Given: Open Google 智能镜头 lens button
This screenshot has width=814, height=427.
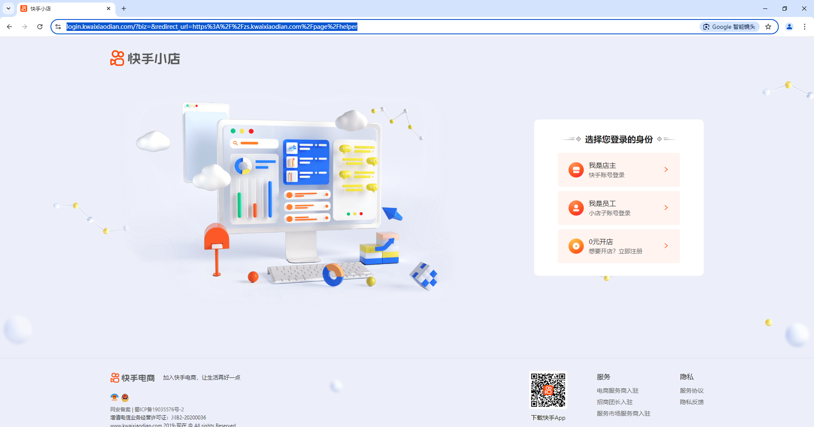Looking at the screenshot, I should pyautogui.click(x=730, y=27).
